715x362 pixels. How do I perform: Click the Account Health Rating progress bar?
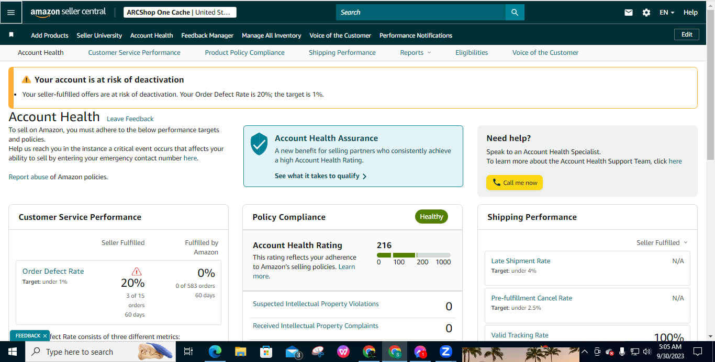(x=414, y=255)
